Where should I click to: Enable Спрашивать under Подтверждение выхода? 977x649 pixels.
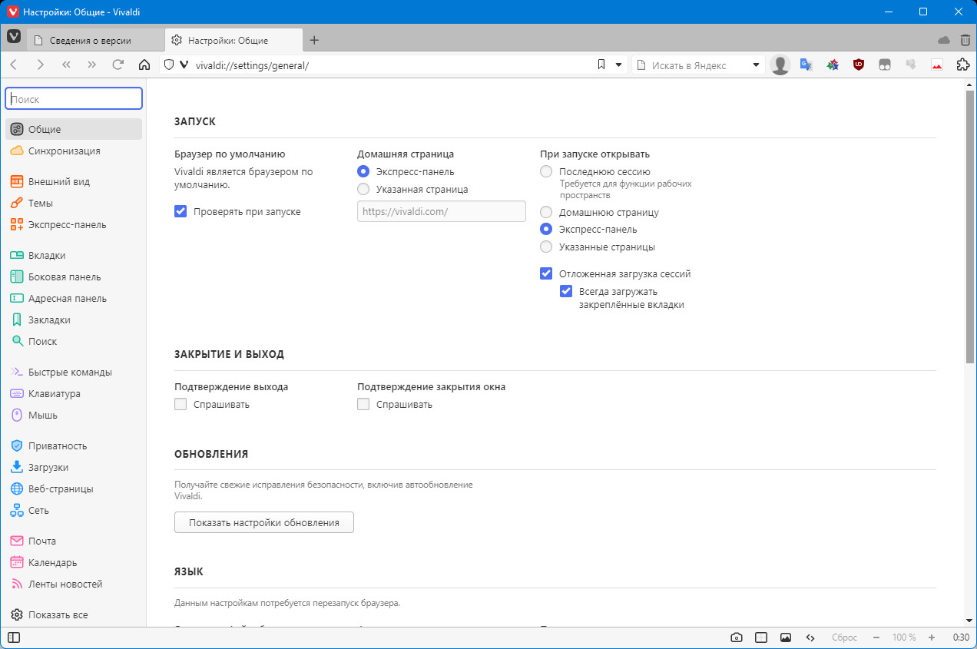pos(181,404)
